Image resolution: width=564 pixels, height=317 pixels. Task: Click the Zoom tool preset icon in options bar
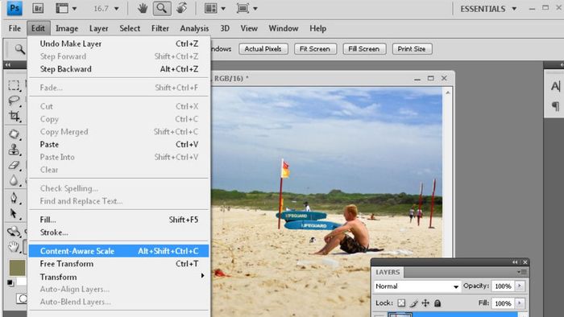tap(19, 49)
